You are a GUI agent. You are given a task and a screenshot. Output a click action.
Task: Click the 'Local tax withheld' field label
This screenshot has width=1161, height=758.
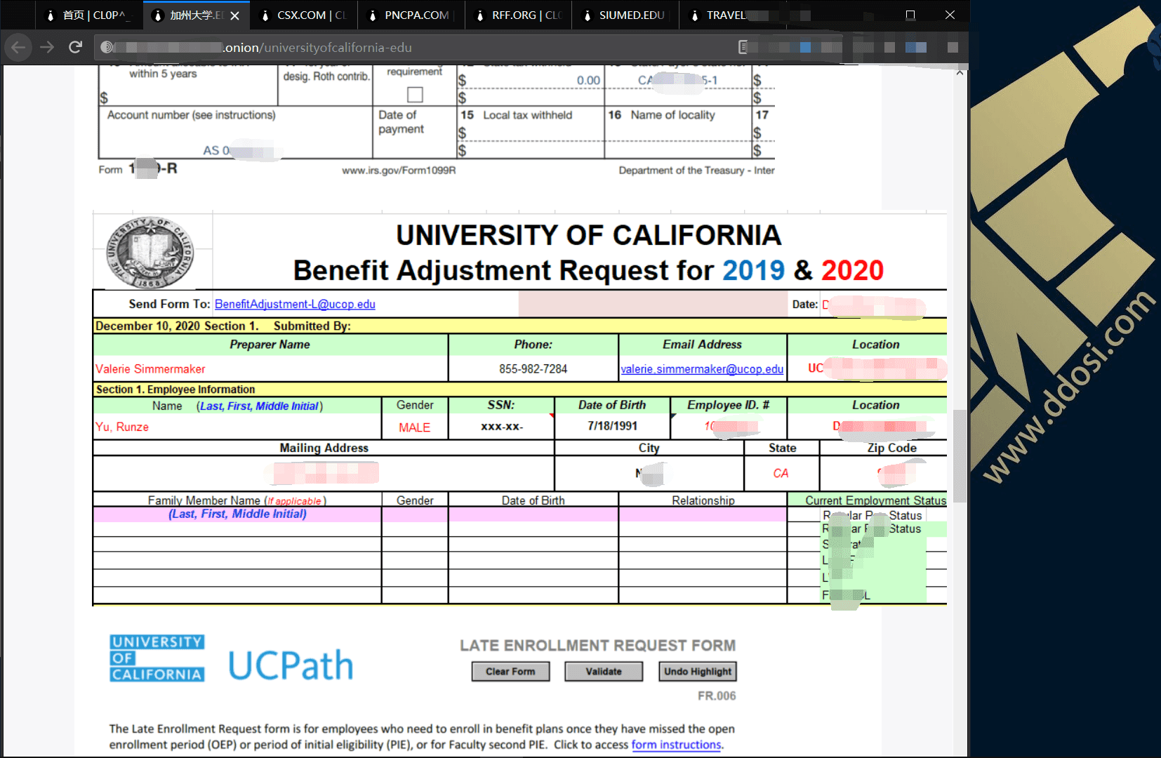pyautogui.click(x=528, y=115)
